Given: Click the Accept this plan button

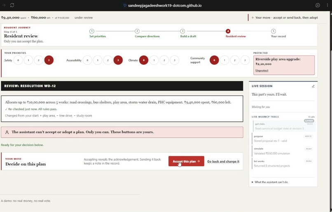Looking at the screenshot, I should (186, 161).
